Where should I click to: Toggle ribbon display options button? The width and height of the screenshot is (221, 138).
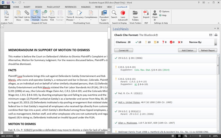point(204,2)
